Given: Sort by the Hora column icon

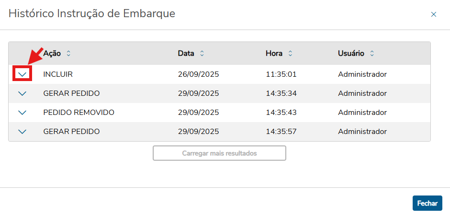Looking at the screenshot, I should (x=290, y=53).
